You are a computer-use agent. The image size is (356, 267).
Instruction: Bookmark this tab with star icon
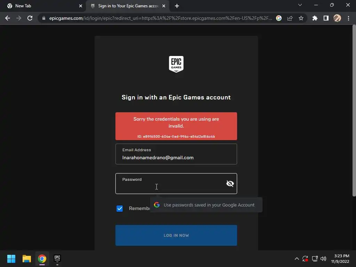(x=301, y=18)
